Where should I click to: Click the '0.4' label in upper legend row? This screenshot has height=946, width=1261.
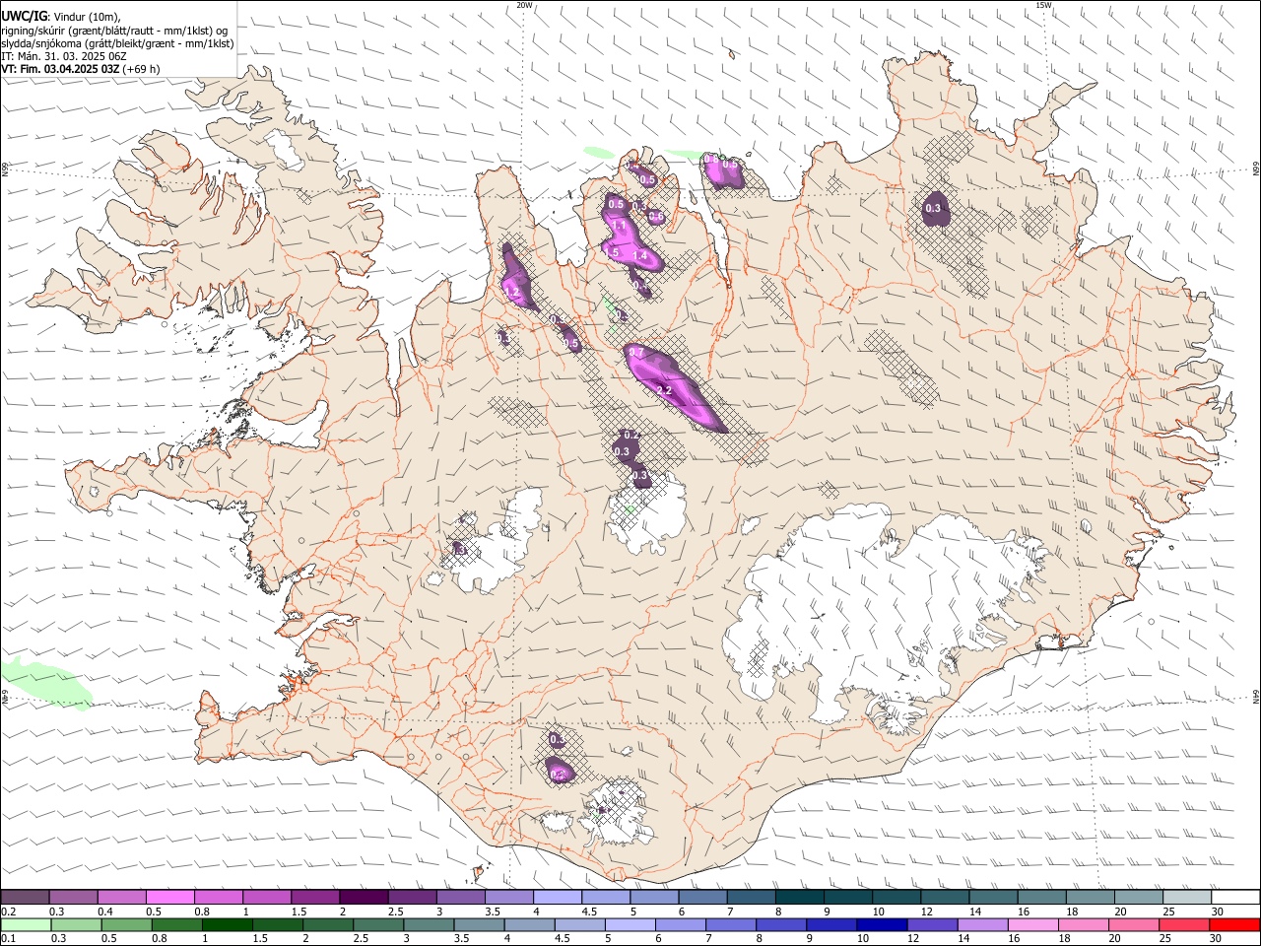[x=105, y=912]
